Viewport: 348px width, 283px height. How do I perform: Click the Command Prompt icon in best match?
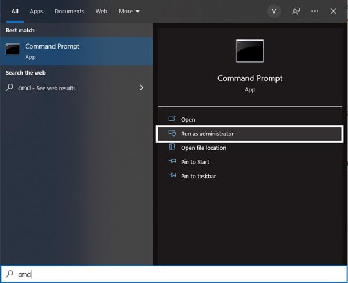(x=13, y=49)
